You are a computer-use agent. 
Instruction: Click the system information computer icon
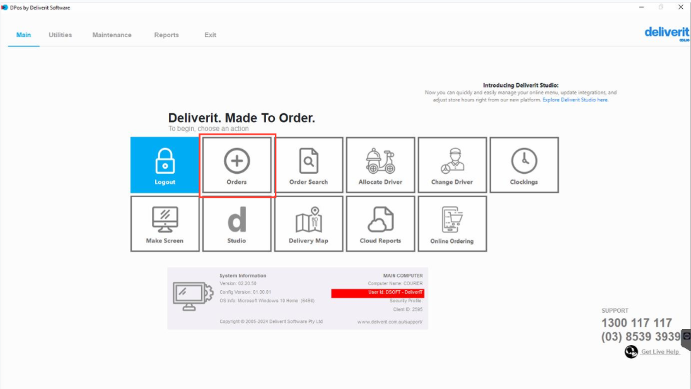(x=192, y=296)
